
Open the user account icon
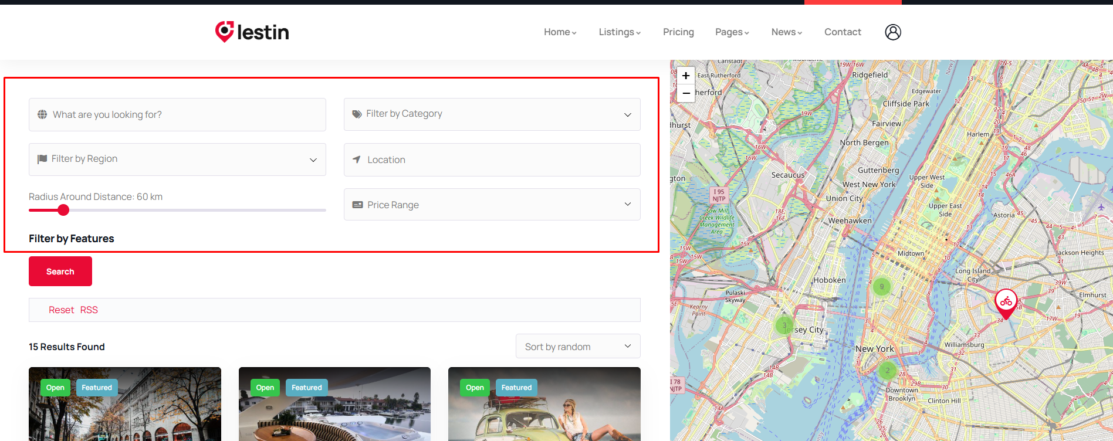893,32
